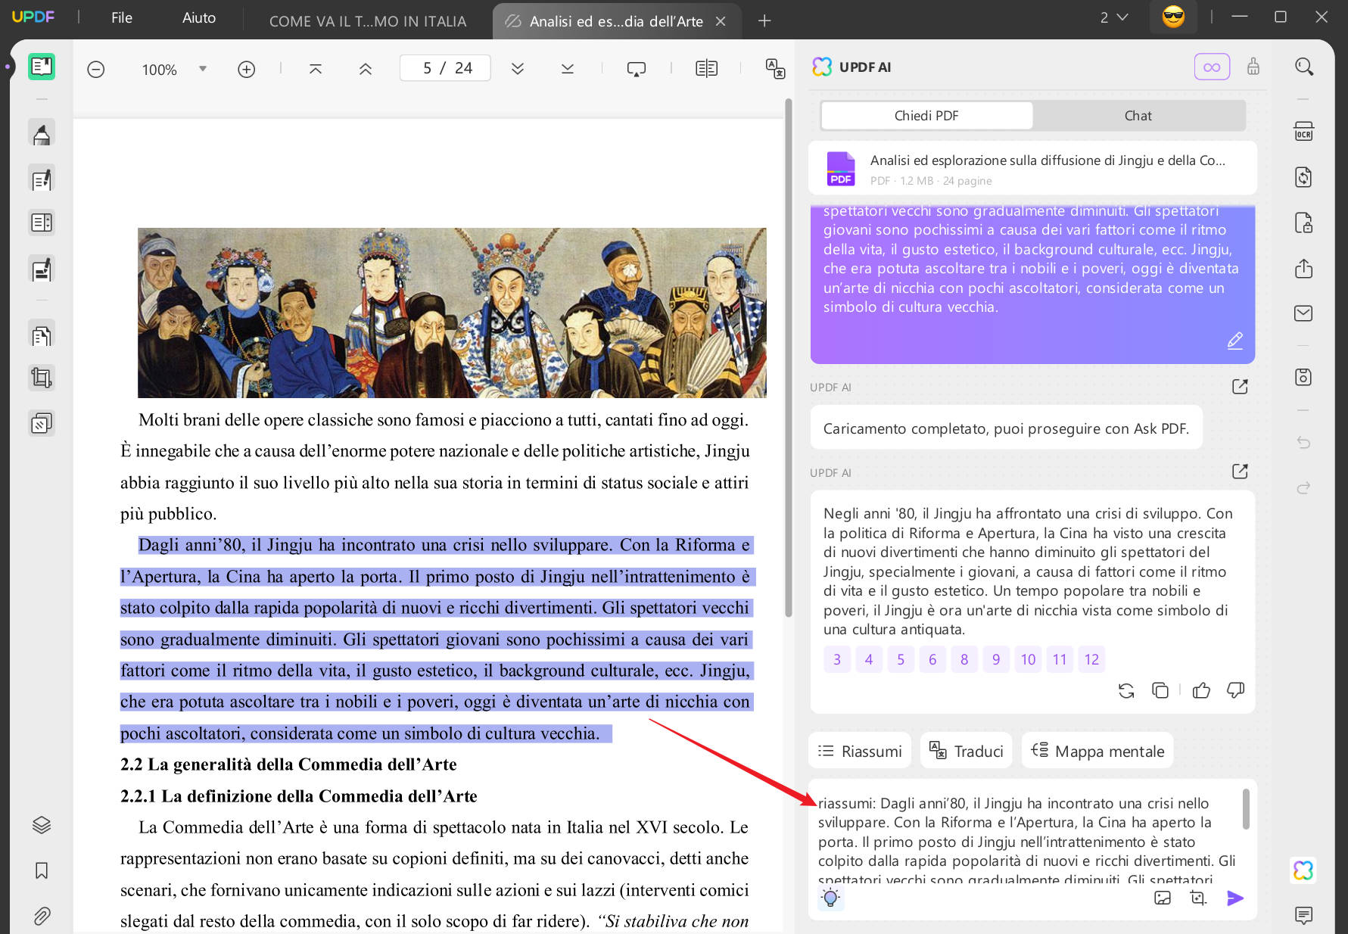Copy the UPDF AI response
The image size is (1348, 934).
coord(1160,690)
